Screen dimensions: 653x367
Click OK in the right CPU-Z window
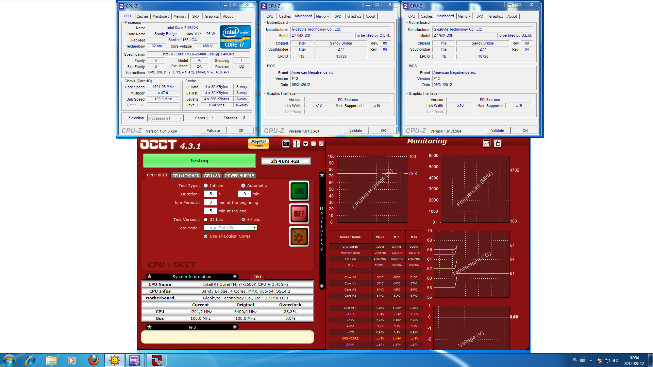point(525,130)
